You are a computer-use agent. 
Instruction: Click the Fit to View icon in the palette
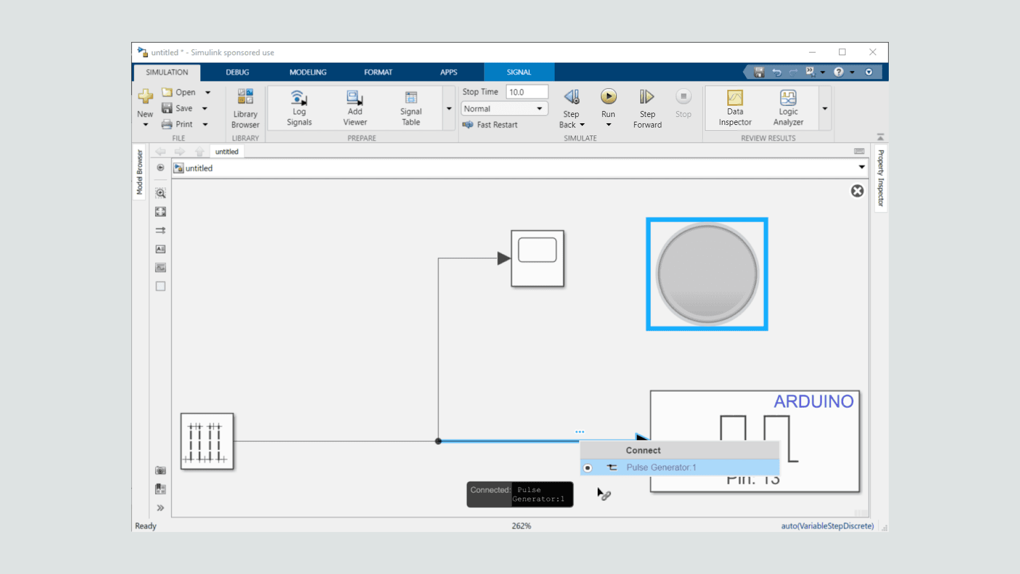160,212
